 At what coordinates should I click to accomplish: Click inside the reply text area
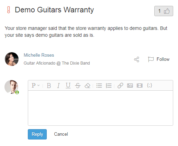[x=100, y=108]
